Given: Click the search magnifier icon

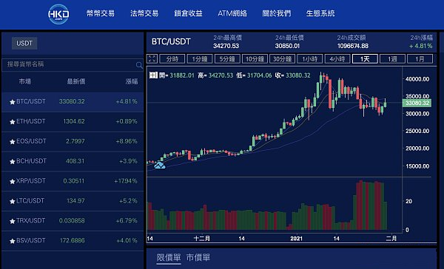Looking at the screenshot, I should pos(139,65).
